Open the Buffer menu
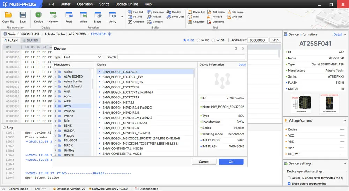This screenshot has width=349, height=191. tap(65, 4)
